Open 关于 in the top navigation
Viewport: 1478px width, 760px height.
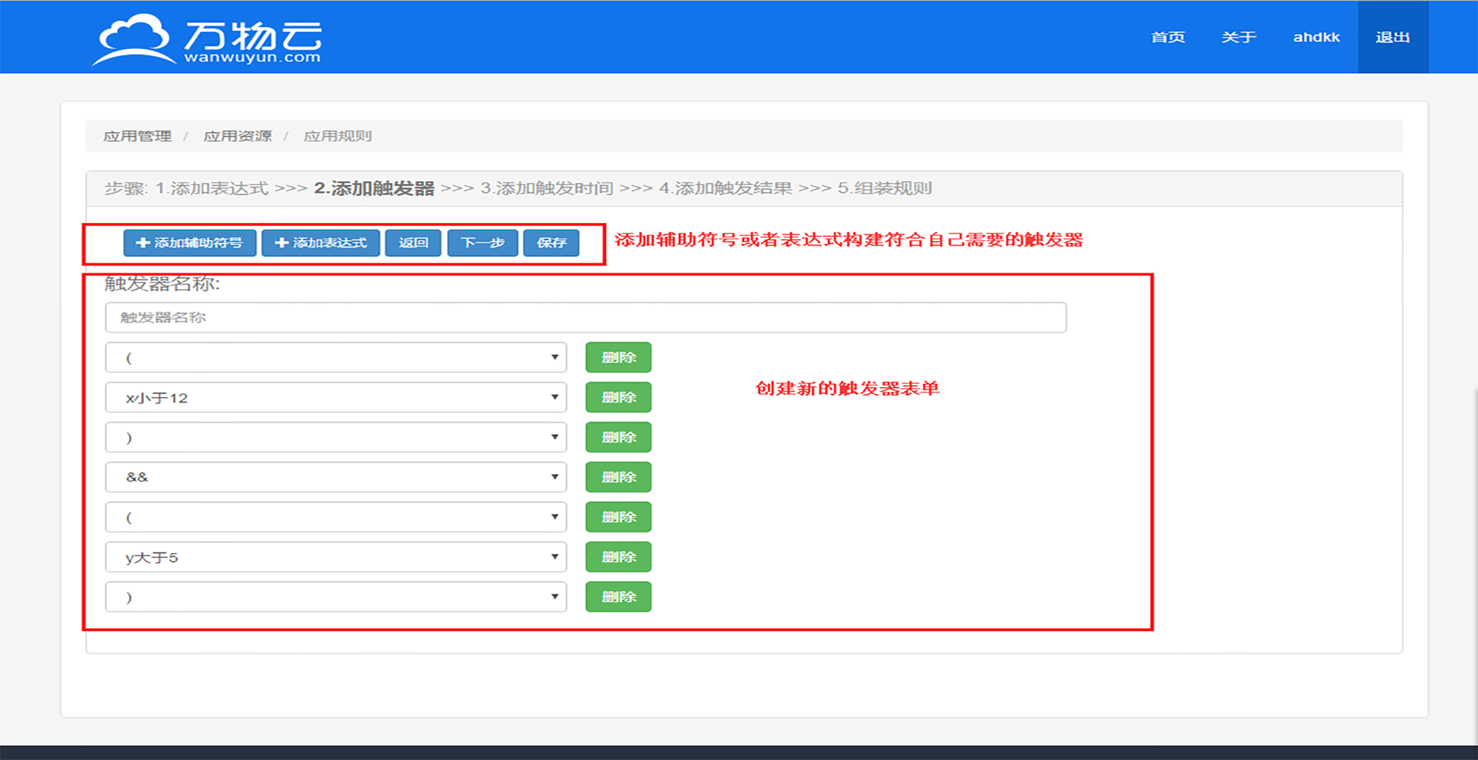coord(1238,37)
